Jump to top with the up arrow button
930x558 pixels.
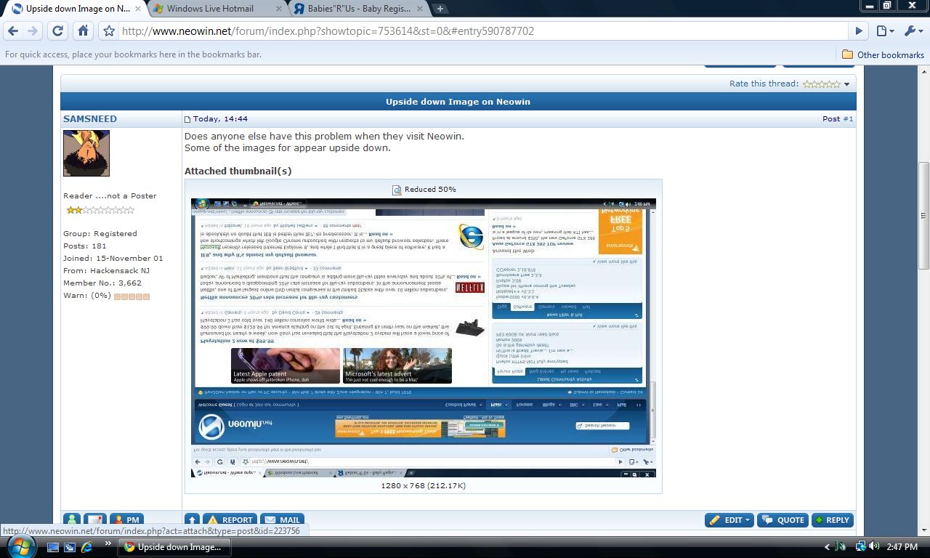(x=192, y=520)
